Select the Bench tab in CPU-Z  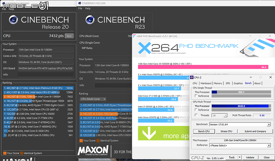point(248,83)
